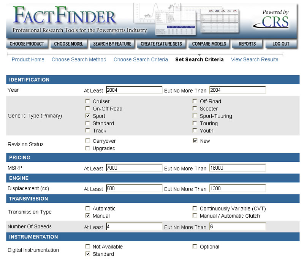Viewport: 304px width, 261px height.
Task: Check the Track type checkbox
Action: (88, 130)
